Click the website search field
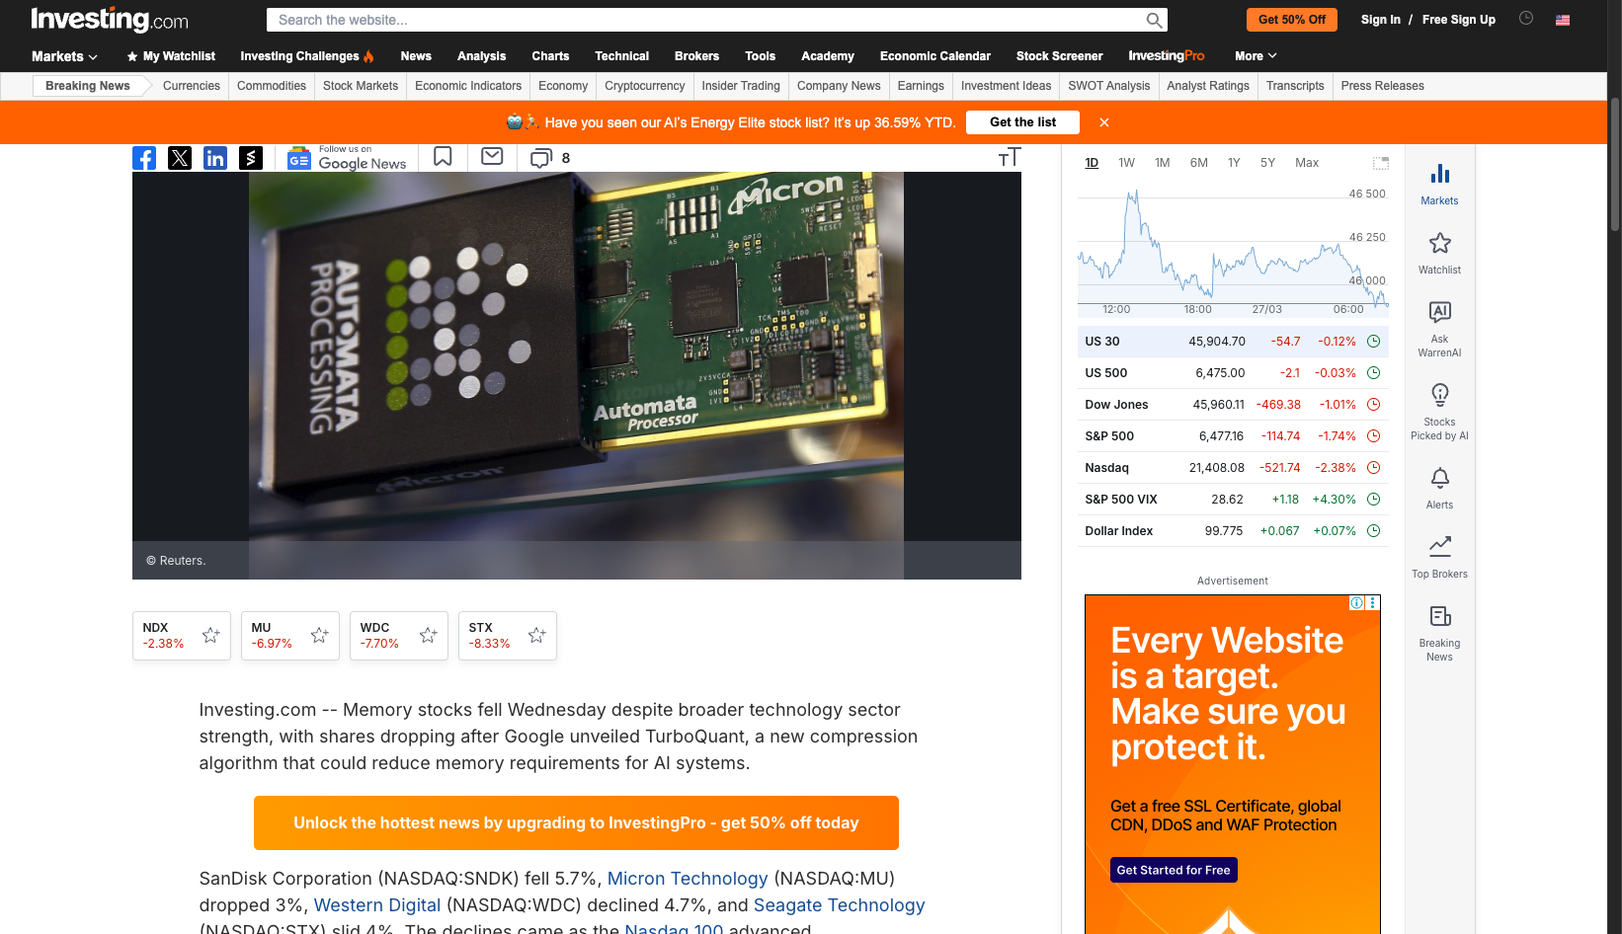This screenshot has height=934, width=1622. click(706, 20)
